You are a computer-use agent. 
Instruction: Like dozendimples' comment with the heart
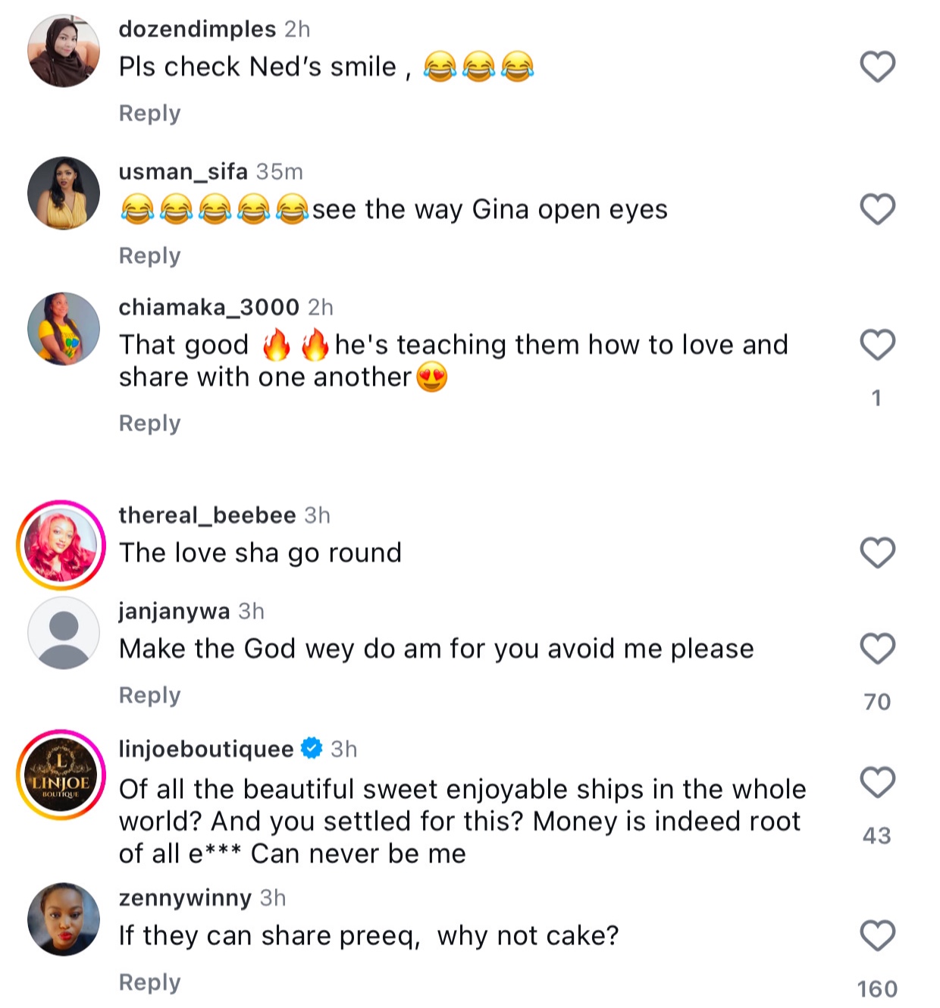[x=877, y=67]
